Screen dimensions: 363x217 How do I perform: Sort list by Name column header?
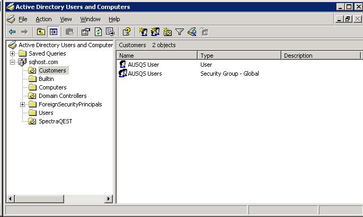click(x=157, y=56)
